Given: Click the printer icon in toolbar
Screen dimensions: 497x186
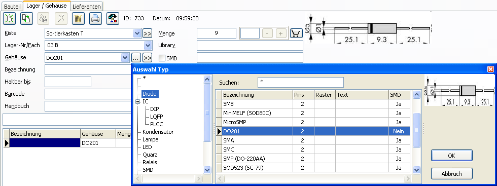Looking at the screenshot, I should point(95,18).
